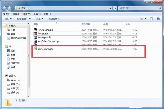Open the view options dropdown arrow

click(x=146, y=19)
